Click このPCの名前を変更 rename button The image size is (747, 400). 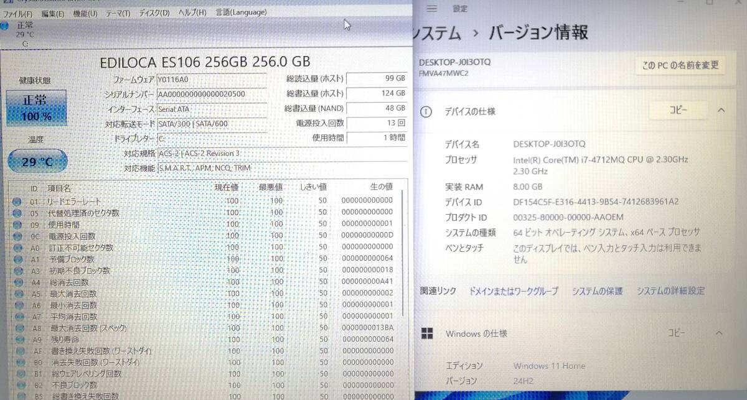[x=680, y=65]
